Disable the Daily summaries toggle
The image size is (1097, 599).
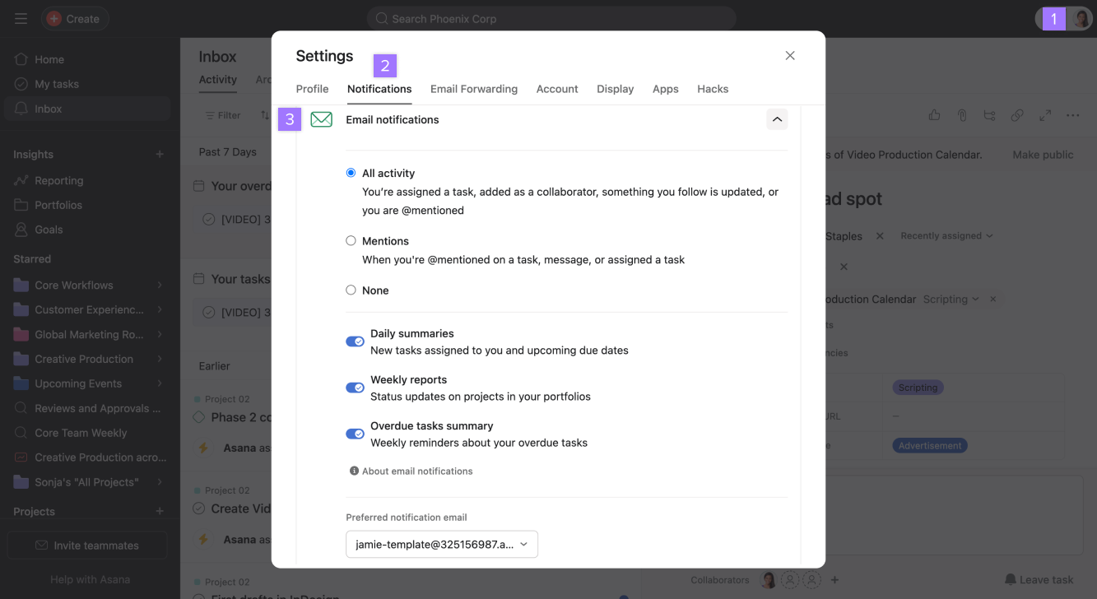(354, 341)
